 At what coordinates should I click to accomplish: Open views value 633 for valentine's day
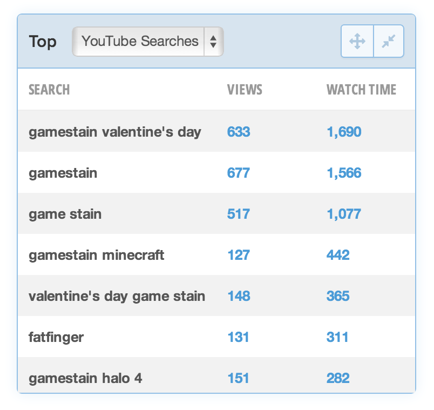(x=239, y=131)
